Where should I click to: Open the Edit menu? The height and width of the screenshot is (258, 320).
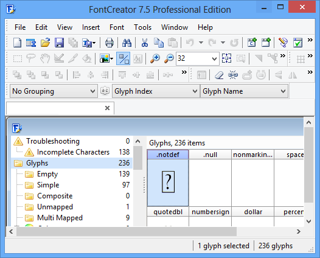[41, 27]
